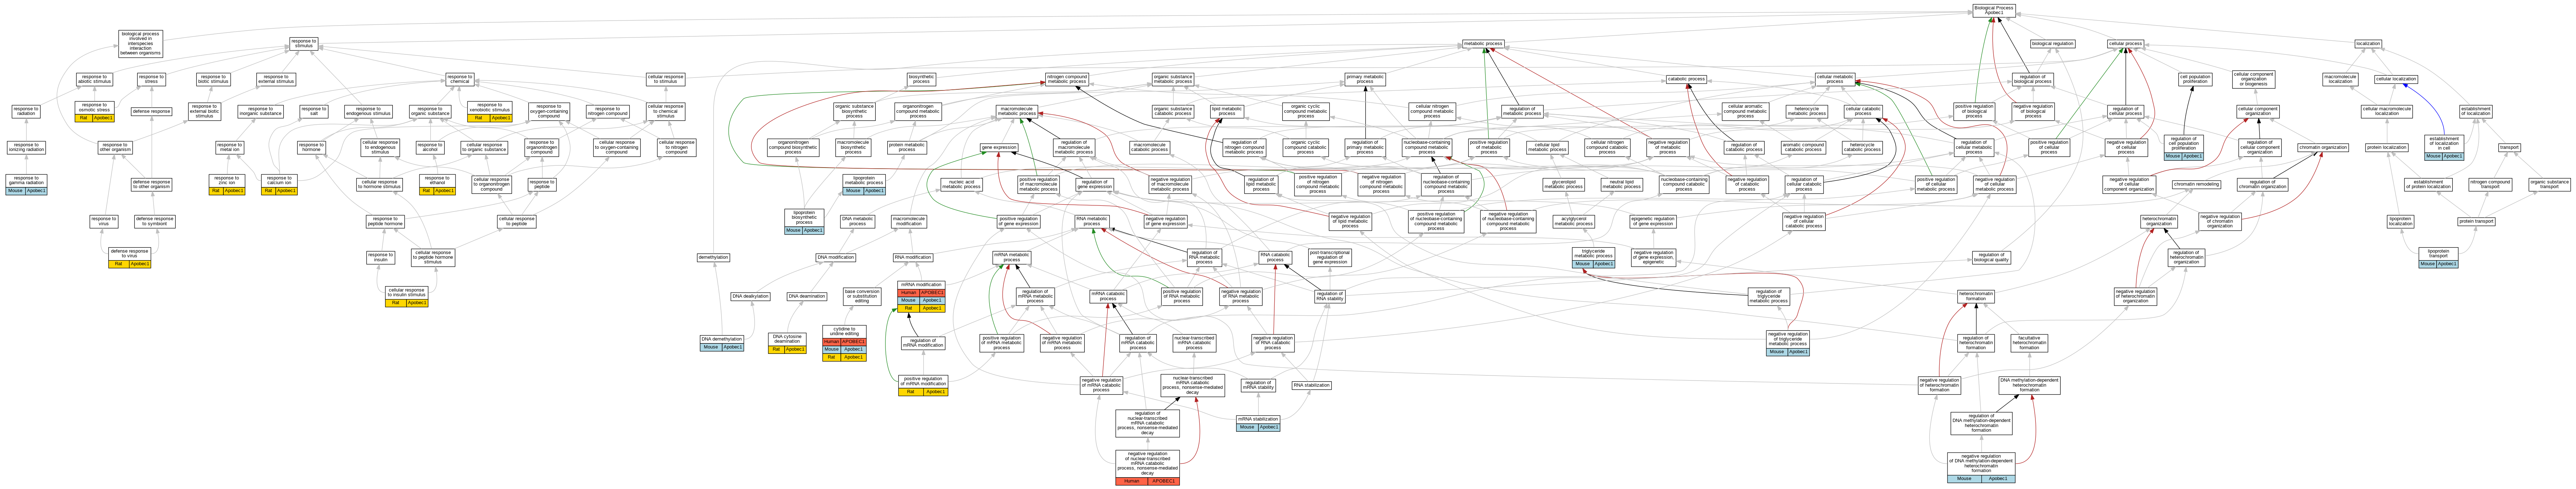Select the 'biological regulation' node
The width and height of the screenshot is (2576, 489).
2053,44
